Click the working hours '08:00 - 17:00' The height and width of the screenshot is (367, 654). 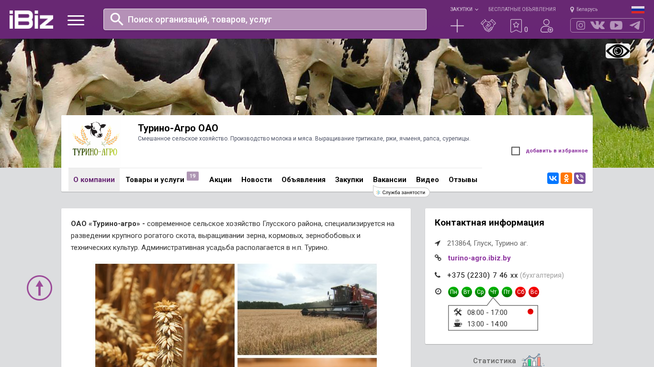click(x=487, y=313)
